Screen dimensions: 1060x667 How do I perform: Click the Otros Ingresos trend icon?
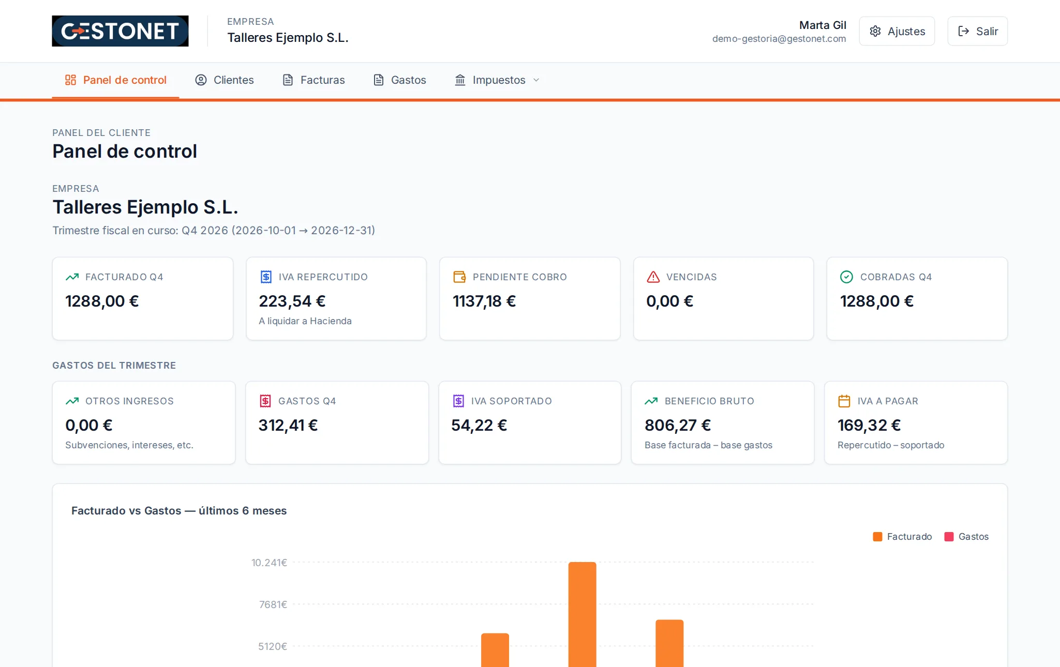coord(72,401)
